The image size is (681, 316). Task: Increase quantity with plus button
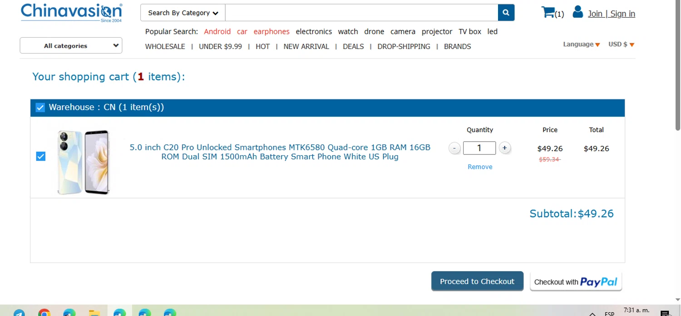click(x=504, y=148)
